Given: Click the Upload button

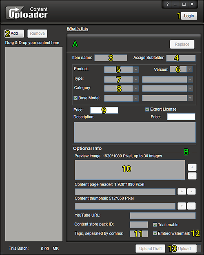Looking at the screenshot, I should 184,248.
